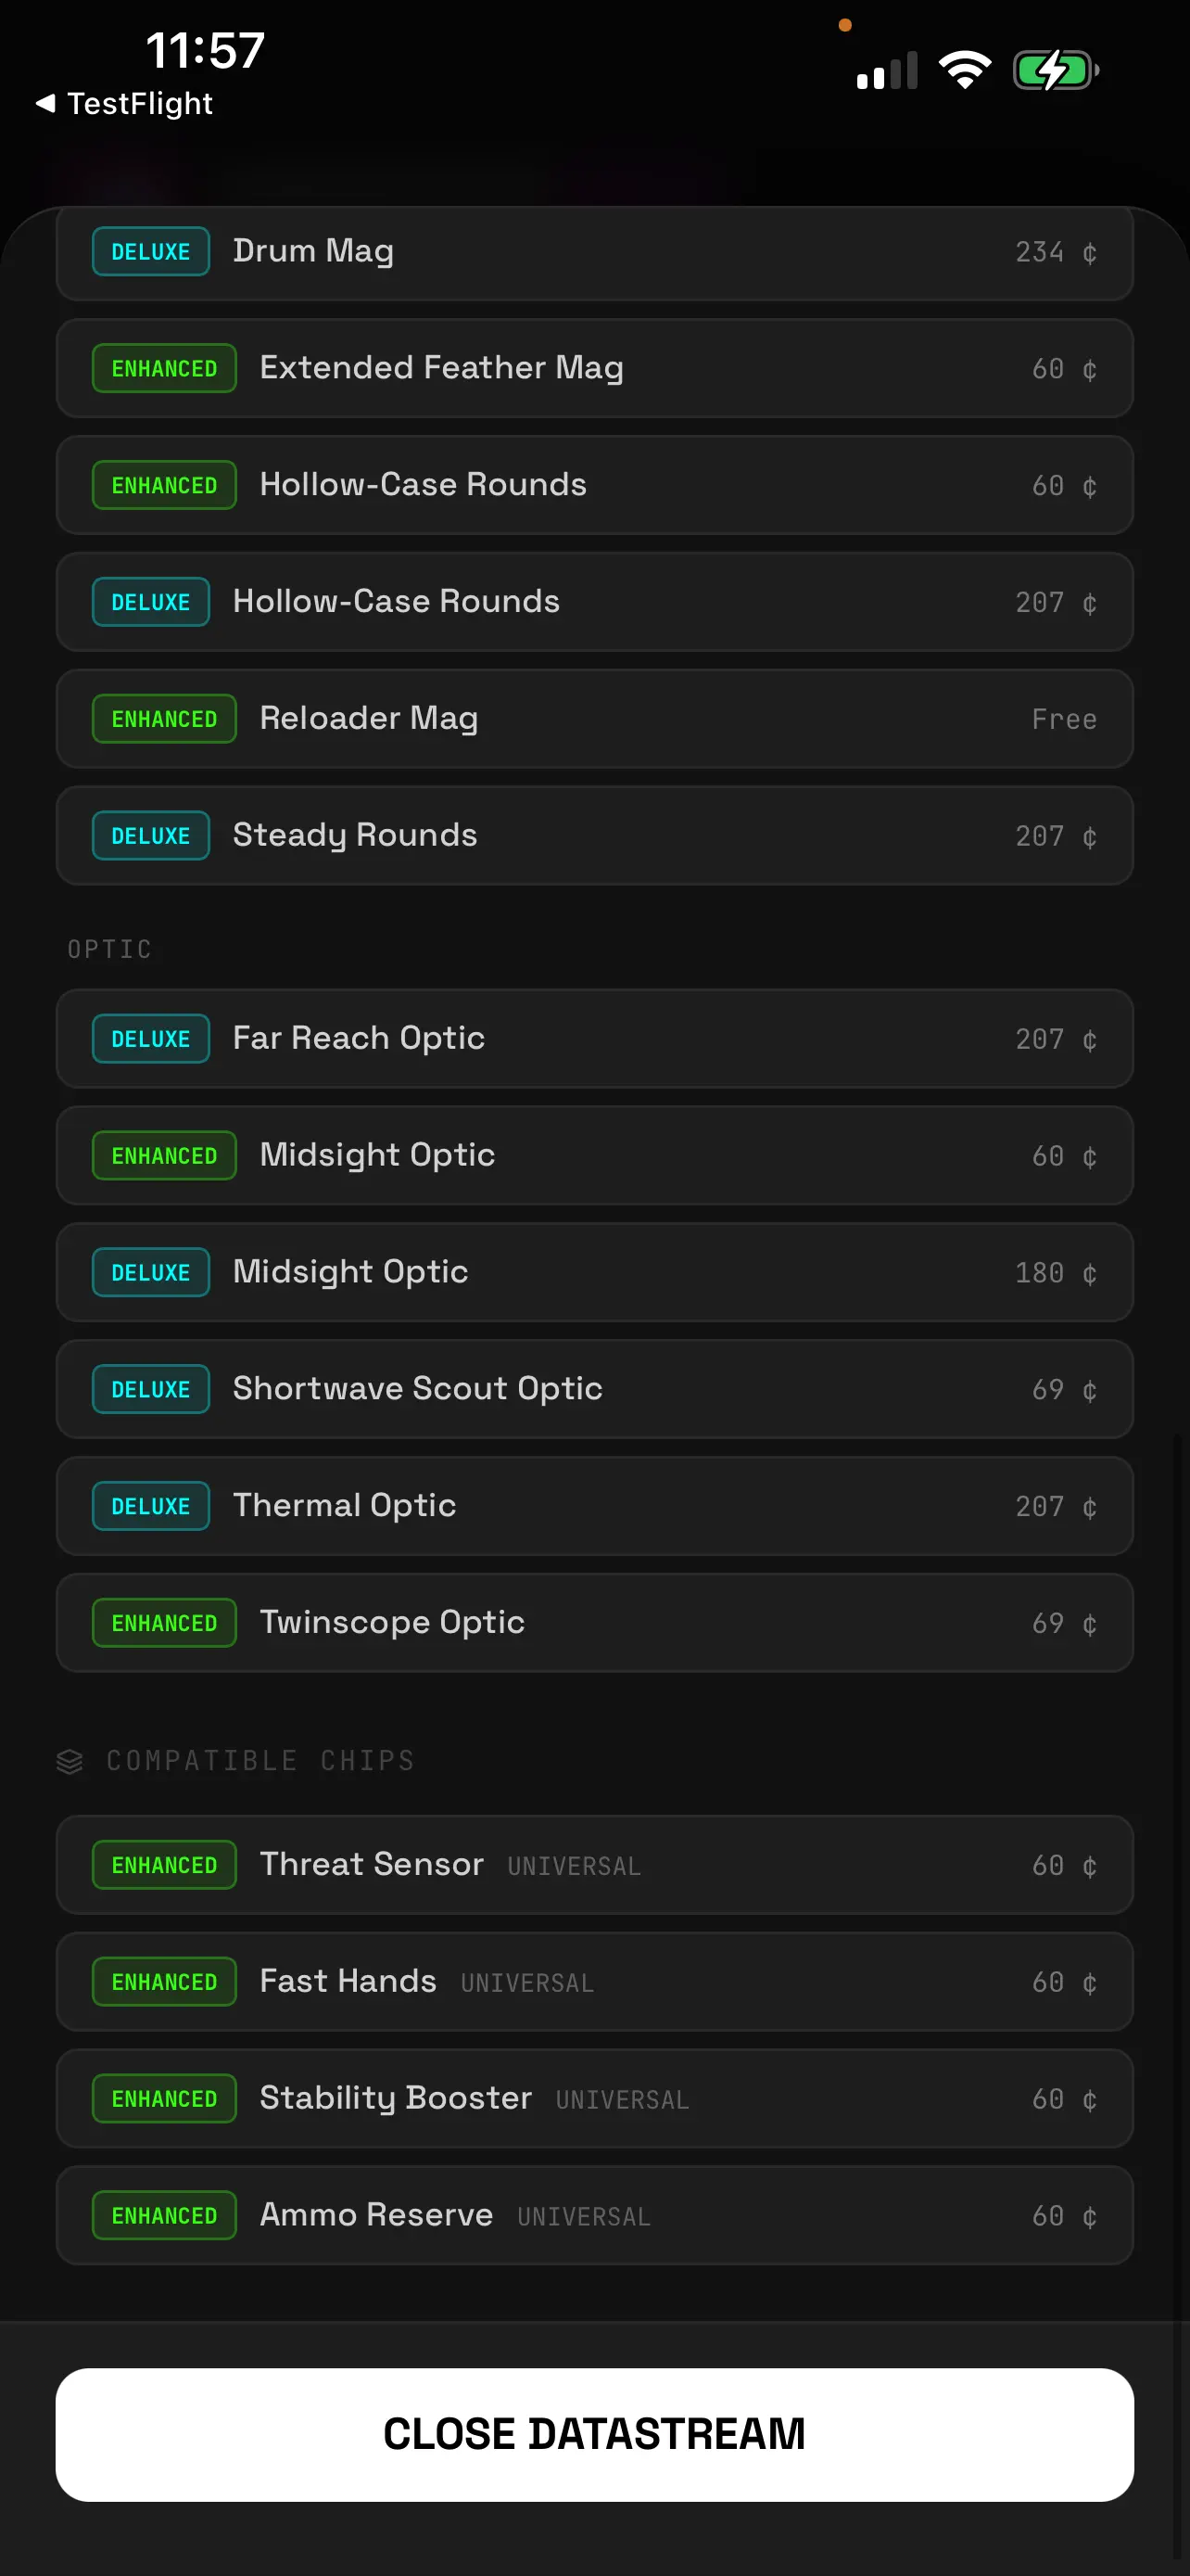The width and height of the screenshot is (1190, 2576).
Task: Tap the cellular signal bars
Action: tap(886, 71)
